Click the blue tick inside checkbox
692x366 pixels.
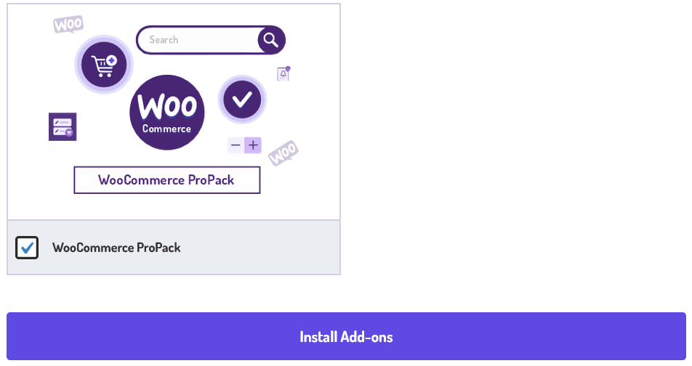[28, 248]
